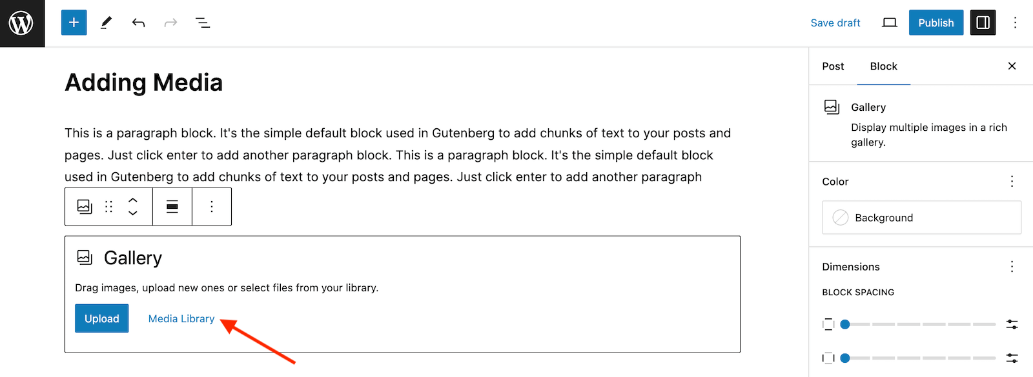This screenshot has height=377, width=1033.
Task: Open the WordPress logo menu
Action: [22, 23]
